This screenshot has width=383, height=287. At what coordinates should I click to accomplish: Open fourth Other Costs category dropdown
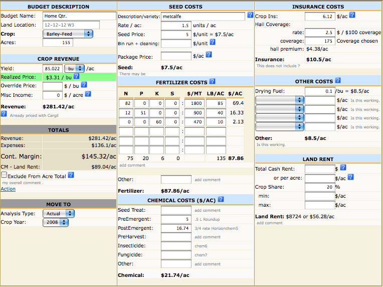280,126
